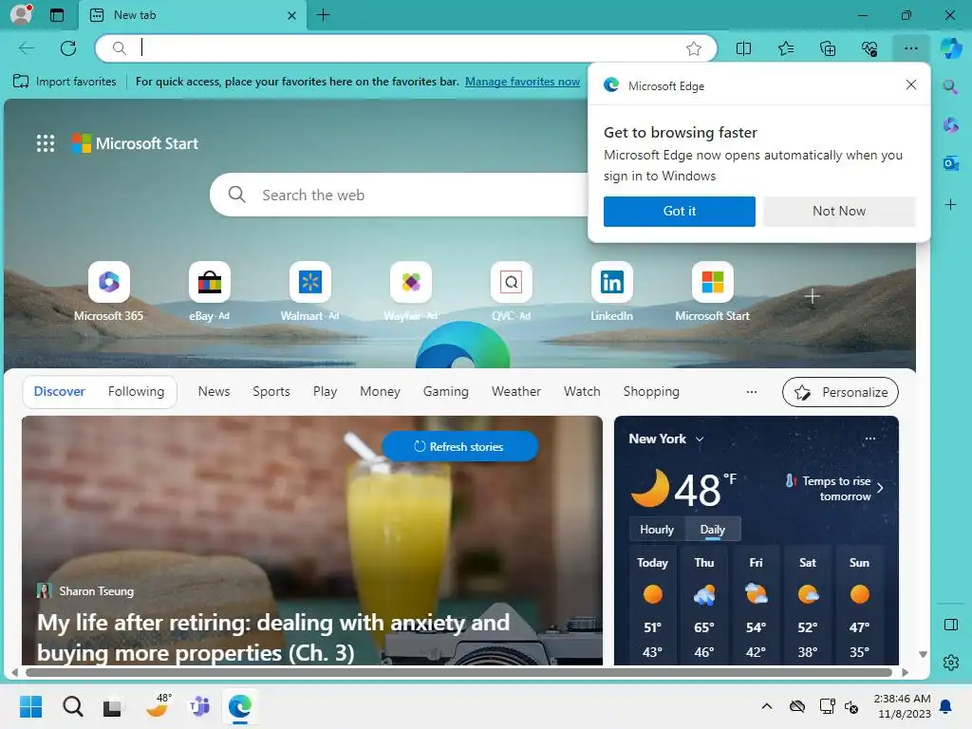The height and width of the screenshot is (729, 972).
Task: Open the Play tab
Action: coord(325,392)
